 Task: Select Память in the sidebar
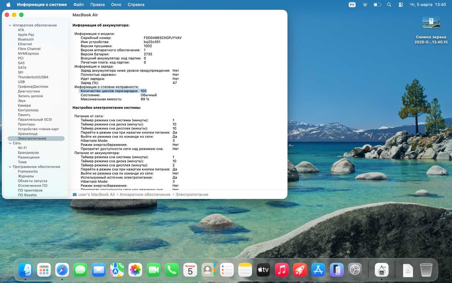click(24, 115)
